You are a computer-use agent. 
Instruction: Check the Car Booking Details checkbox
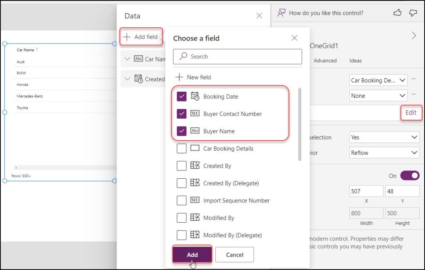click(x=182, y=148)
